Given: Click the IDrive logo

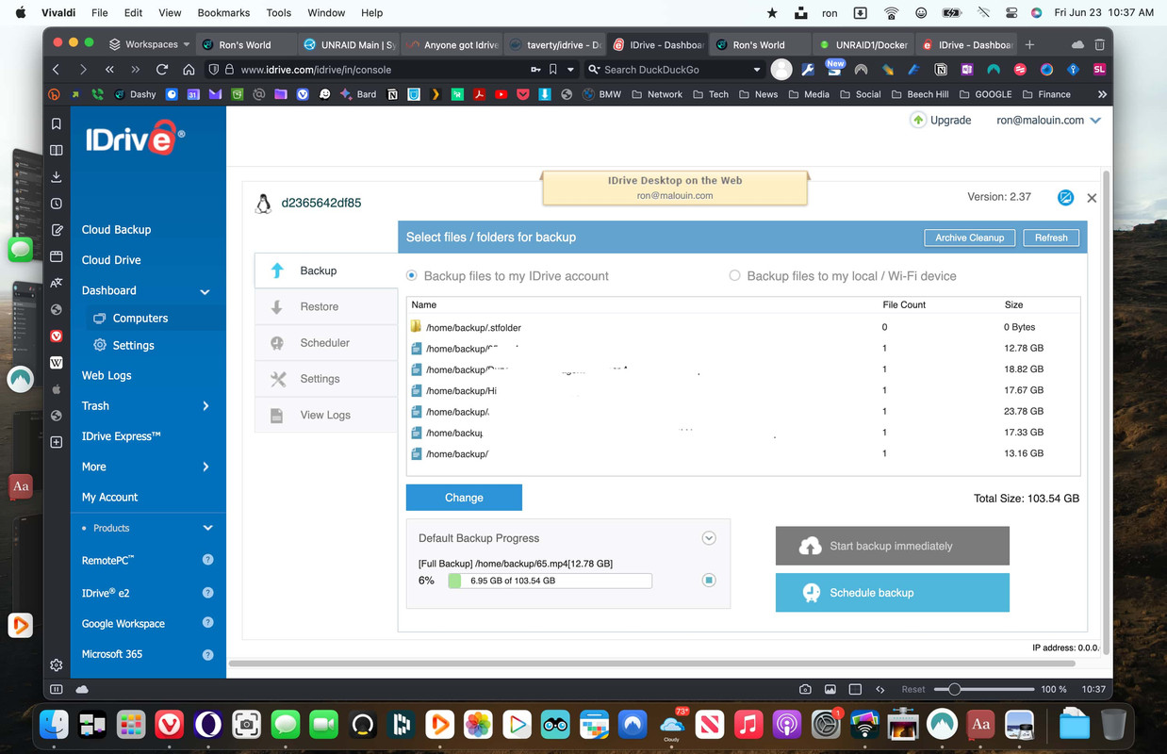Looking at the screenshot, I should [134, 138].
